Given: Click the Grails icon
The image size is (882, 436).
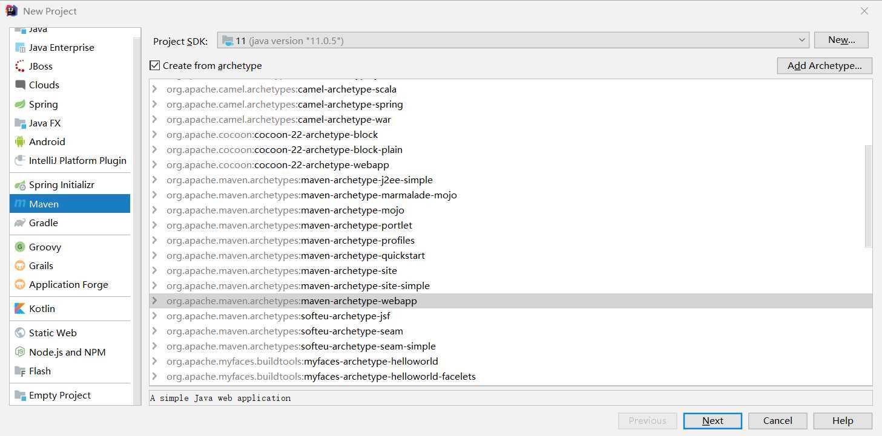Looking at the screenshot, I should pyautogui.click(x=20, y=266).
